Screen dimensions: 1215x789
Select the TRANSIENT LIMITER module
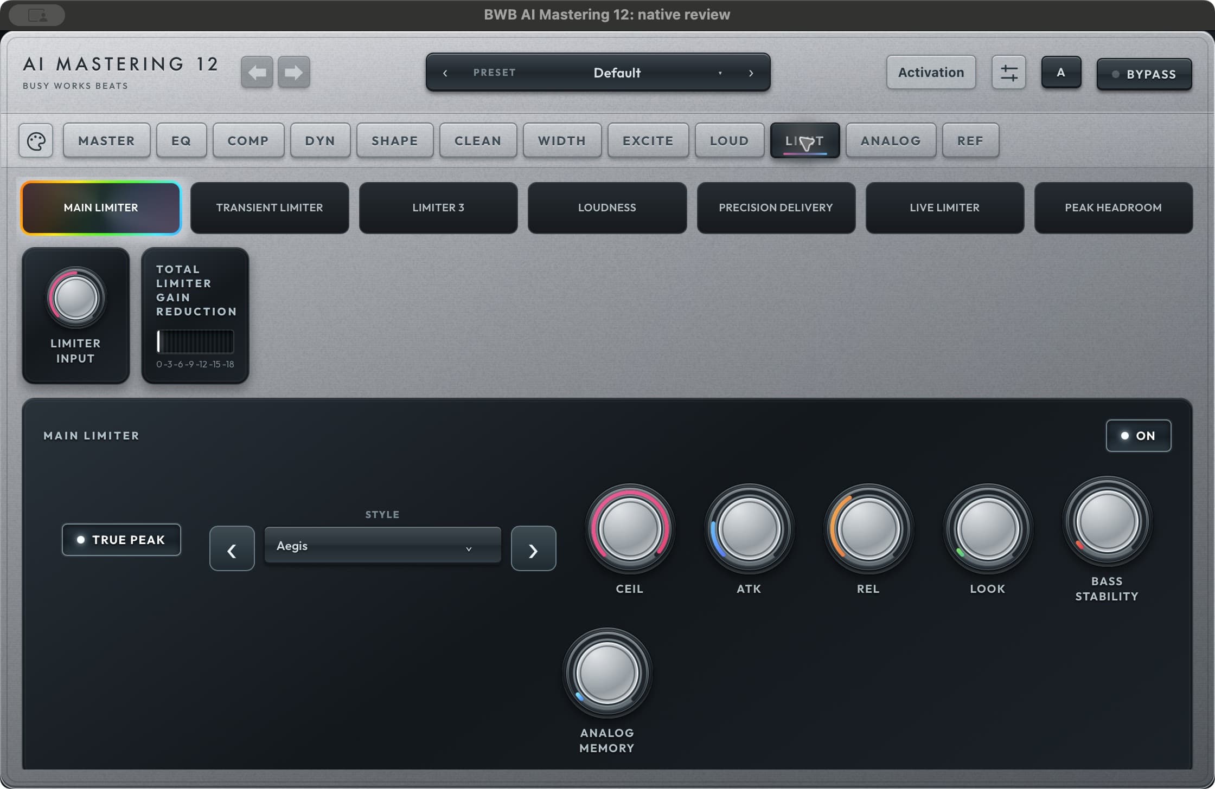click(x=270, y=208)
